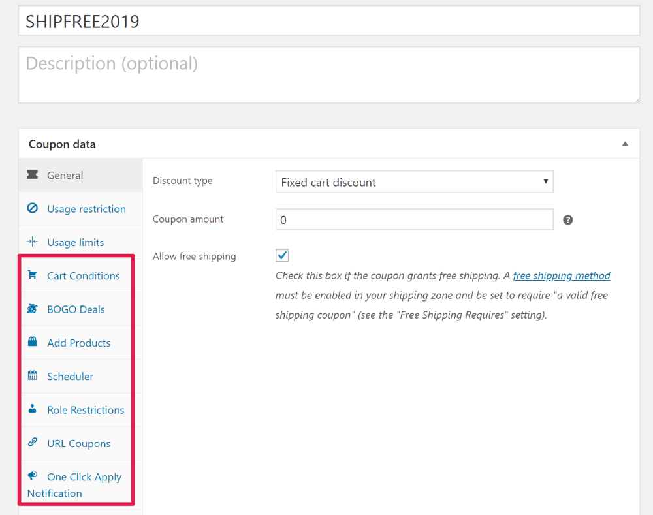Open the Role Restrictions tab

(x=81, y=410)
